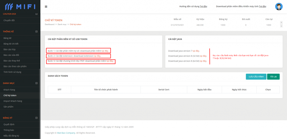Open the Mat Bao Company footer link
This screenshot has width=287, height=139.
click(66, 133)
